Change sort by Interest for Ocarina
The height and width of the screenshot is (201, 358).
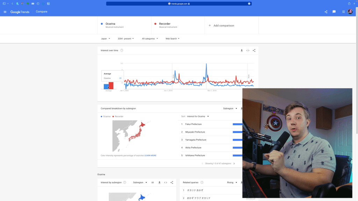(x=198, y=117)
